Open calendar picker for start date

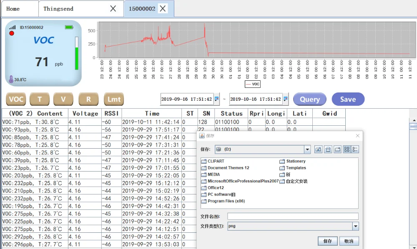pos(217,99)
